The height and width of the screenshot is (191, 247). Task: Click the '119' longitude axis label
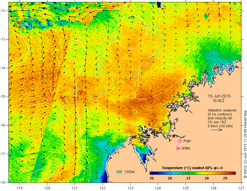click(x=19, y=188)
